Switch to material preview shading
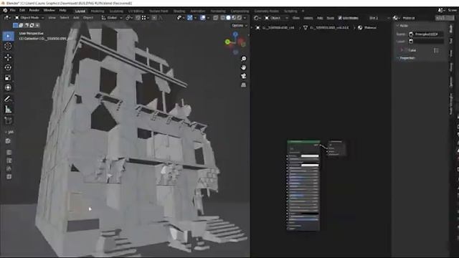Viewport: 459px width, 258px height. click(234, 18)
